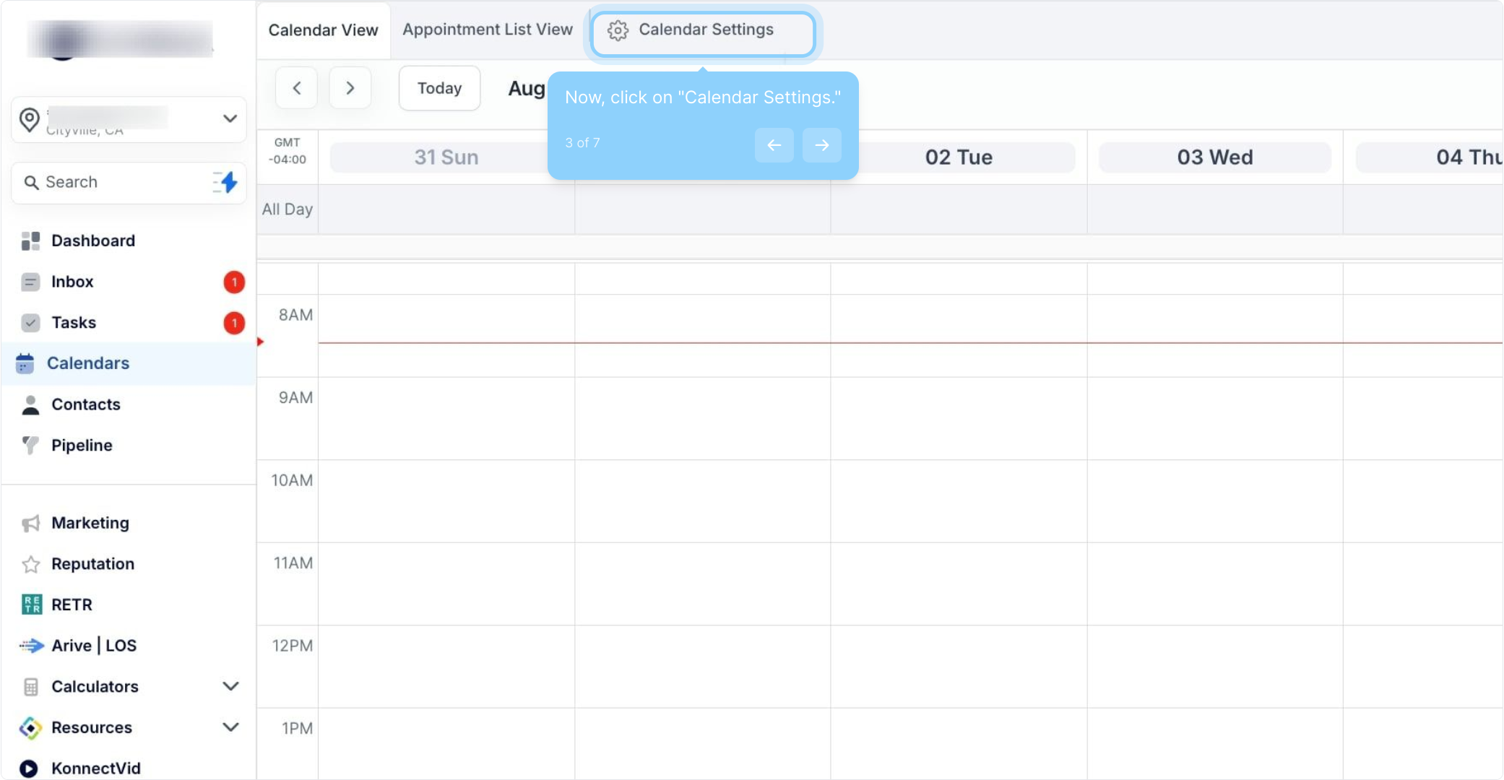Click in the sidebar Search field
Viewport: 1504px width, 780px height.
116,182
